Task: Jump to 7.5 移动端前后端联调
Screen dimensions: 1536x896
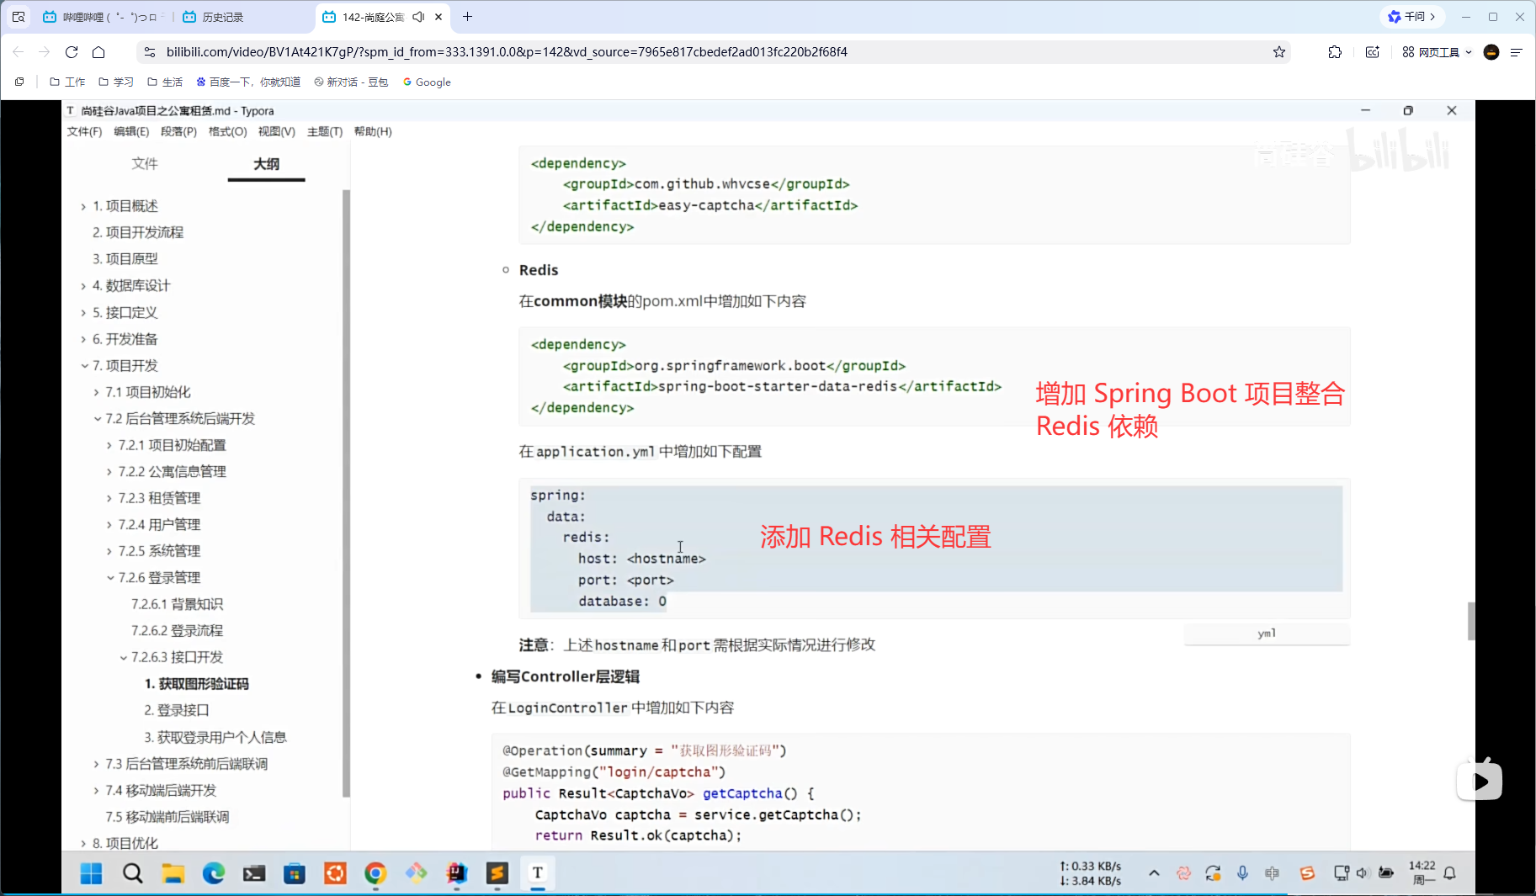Action: tap(167, 817)
